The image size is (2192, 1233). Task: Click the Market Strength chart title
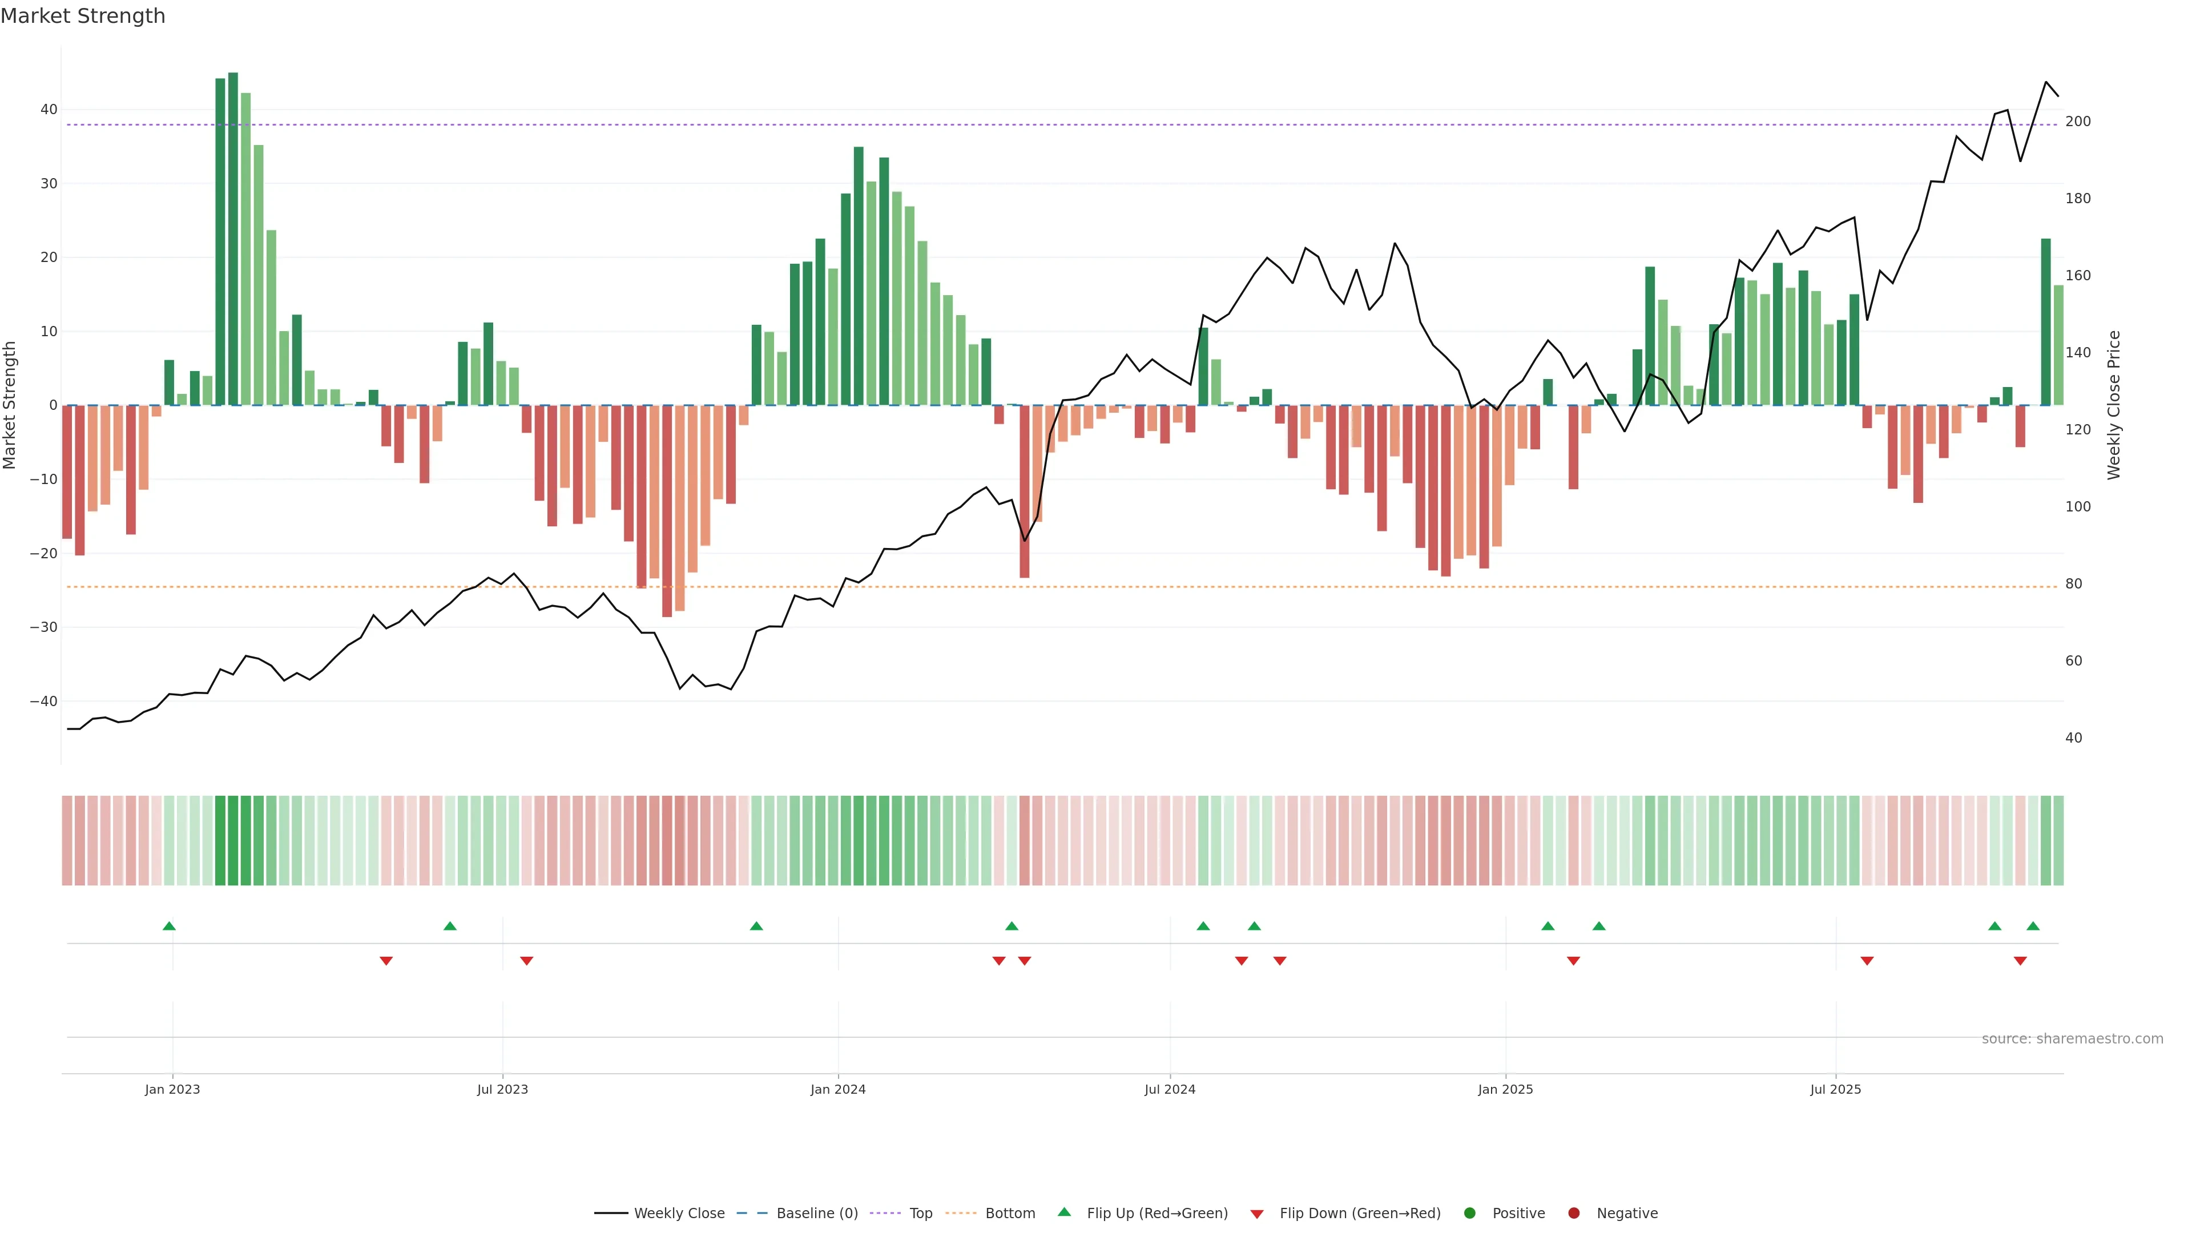coord(83,16)
